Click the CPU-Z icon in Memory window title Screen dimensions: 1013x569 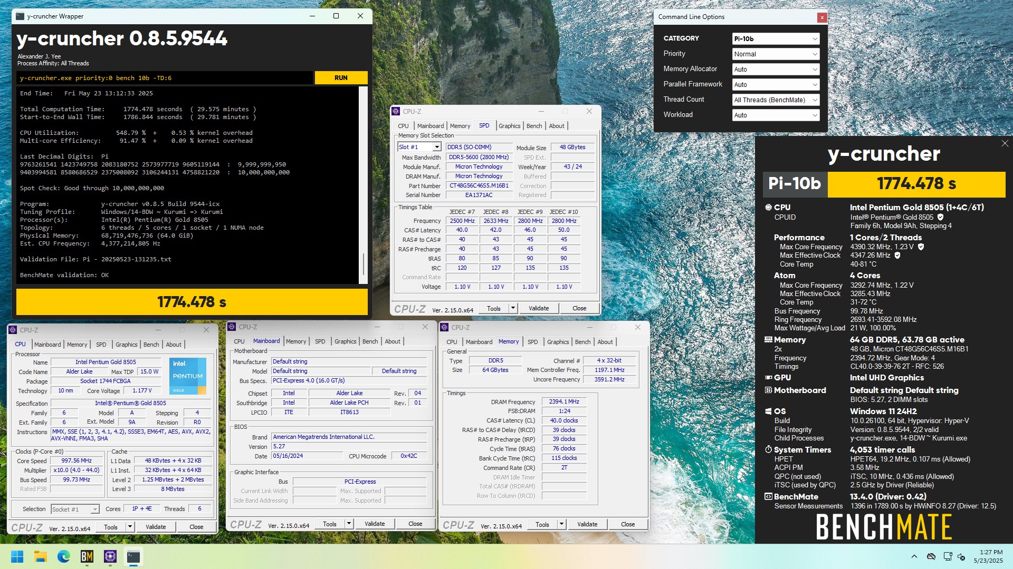(x=445, y=327)
